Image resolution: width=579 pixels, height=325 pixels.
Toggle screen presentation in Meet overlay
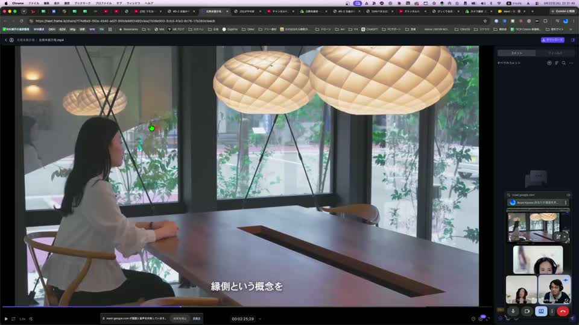(x=541, y=311)
